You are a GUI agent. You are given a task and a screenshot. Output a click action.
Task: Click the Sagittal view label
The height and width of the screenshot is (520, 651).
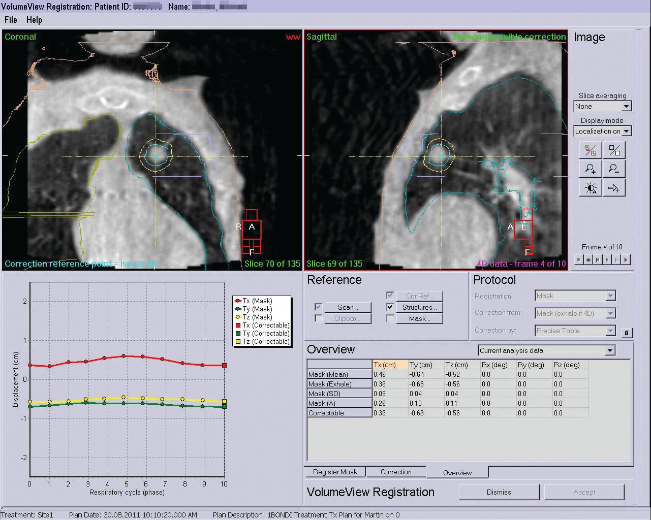(322, 37)
